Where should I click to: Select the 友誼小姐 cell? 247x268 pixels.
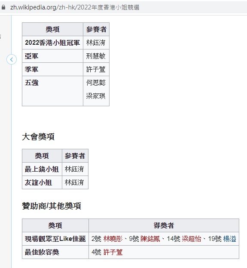(x=42, y=182)
